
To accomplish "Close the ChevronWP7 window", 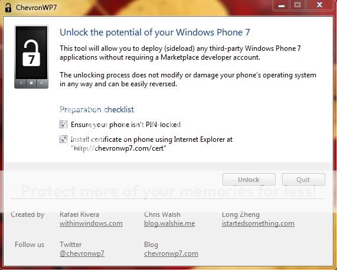I will click(320, 5).
